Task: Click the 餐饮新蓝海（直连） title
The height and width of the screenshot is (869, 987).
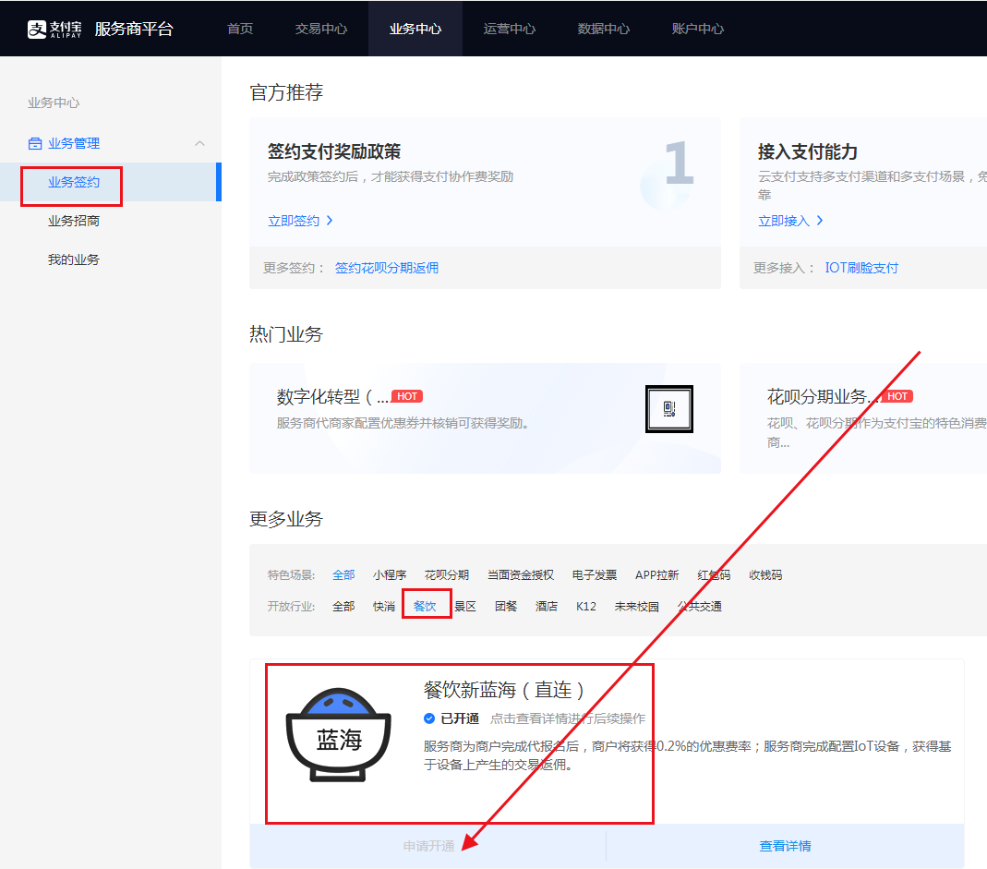Action: click(x=503, y=690)
